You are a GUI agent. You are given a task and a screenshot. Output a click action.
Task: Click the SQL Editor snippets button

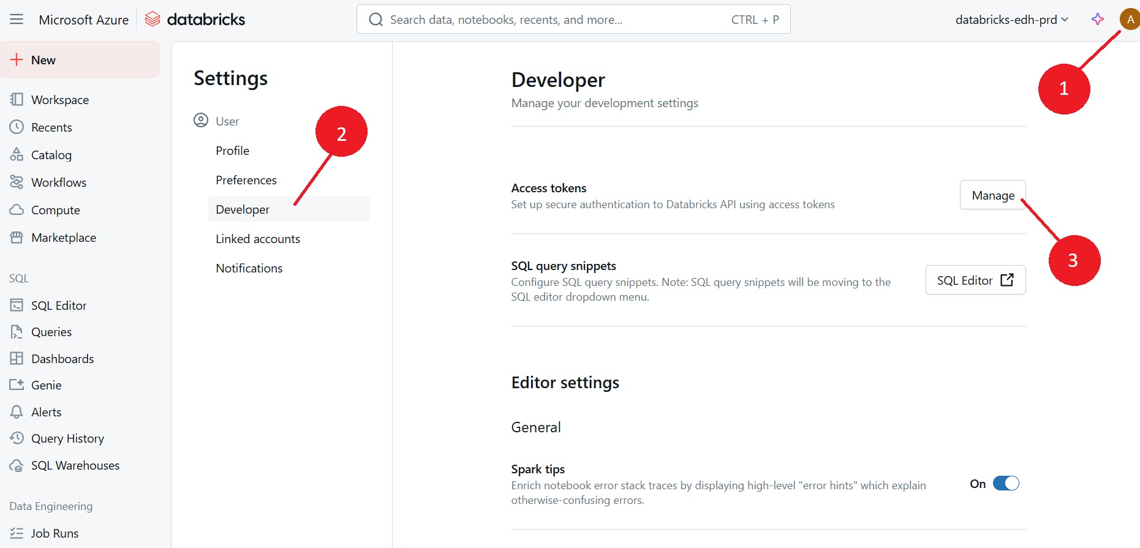tap(975, 280)
